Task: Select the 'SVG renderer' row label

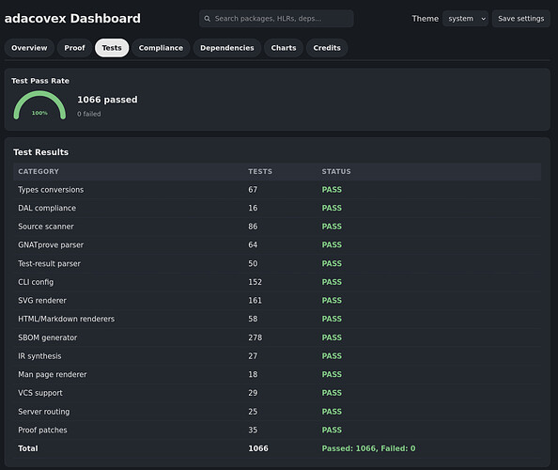Action: (x=42, y=301)
